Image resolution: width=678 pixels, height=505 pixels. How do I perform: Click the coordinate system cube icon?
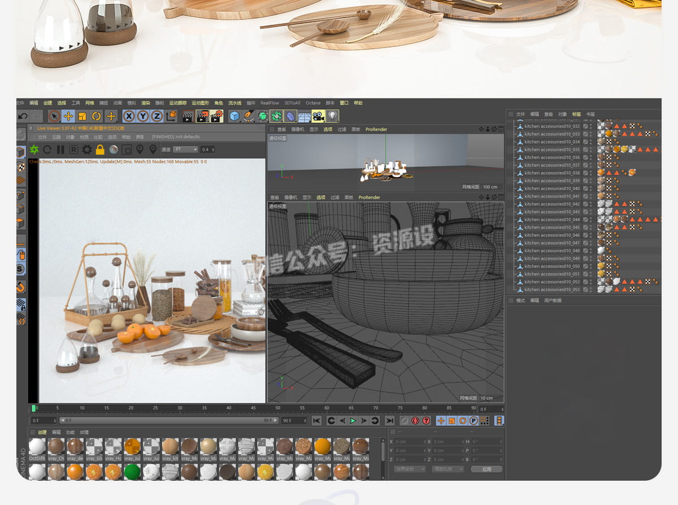tap(172, 116)
